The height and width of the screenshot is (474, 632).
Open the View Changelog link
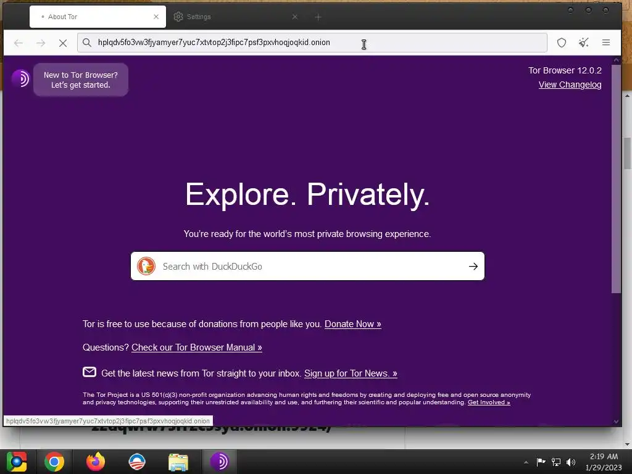click(x=570, y=85)
